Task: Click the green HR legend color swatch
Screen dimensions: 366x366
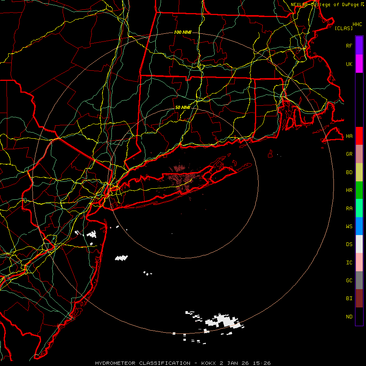Action: [x=359, y=190]
